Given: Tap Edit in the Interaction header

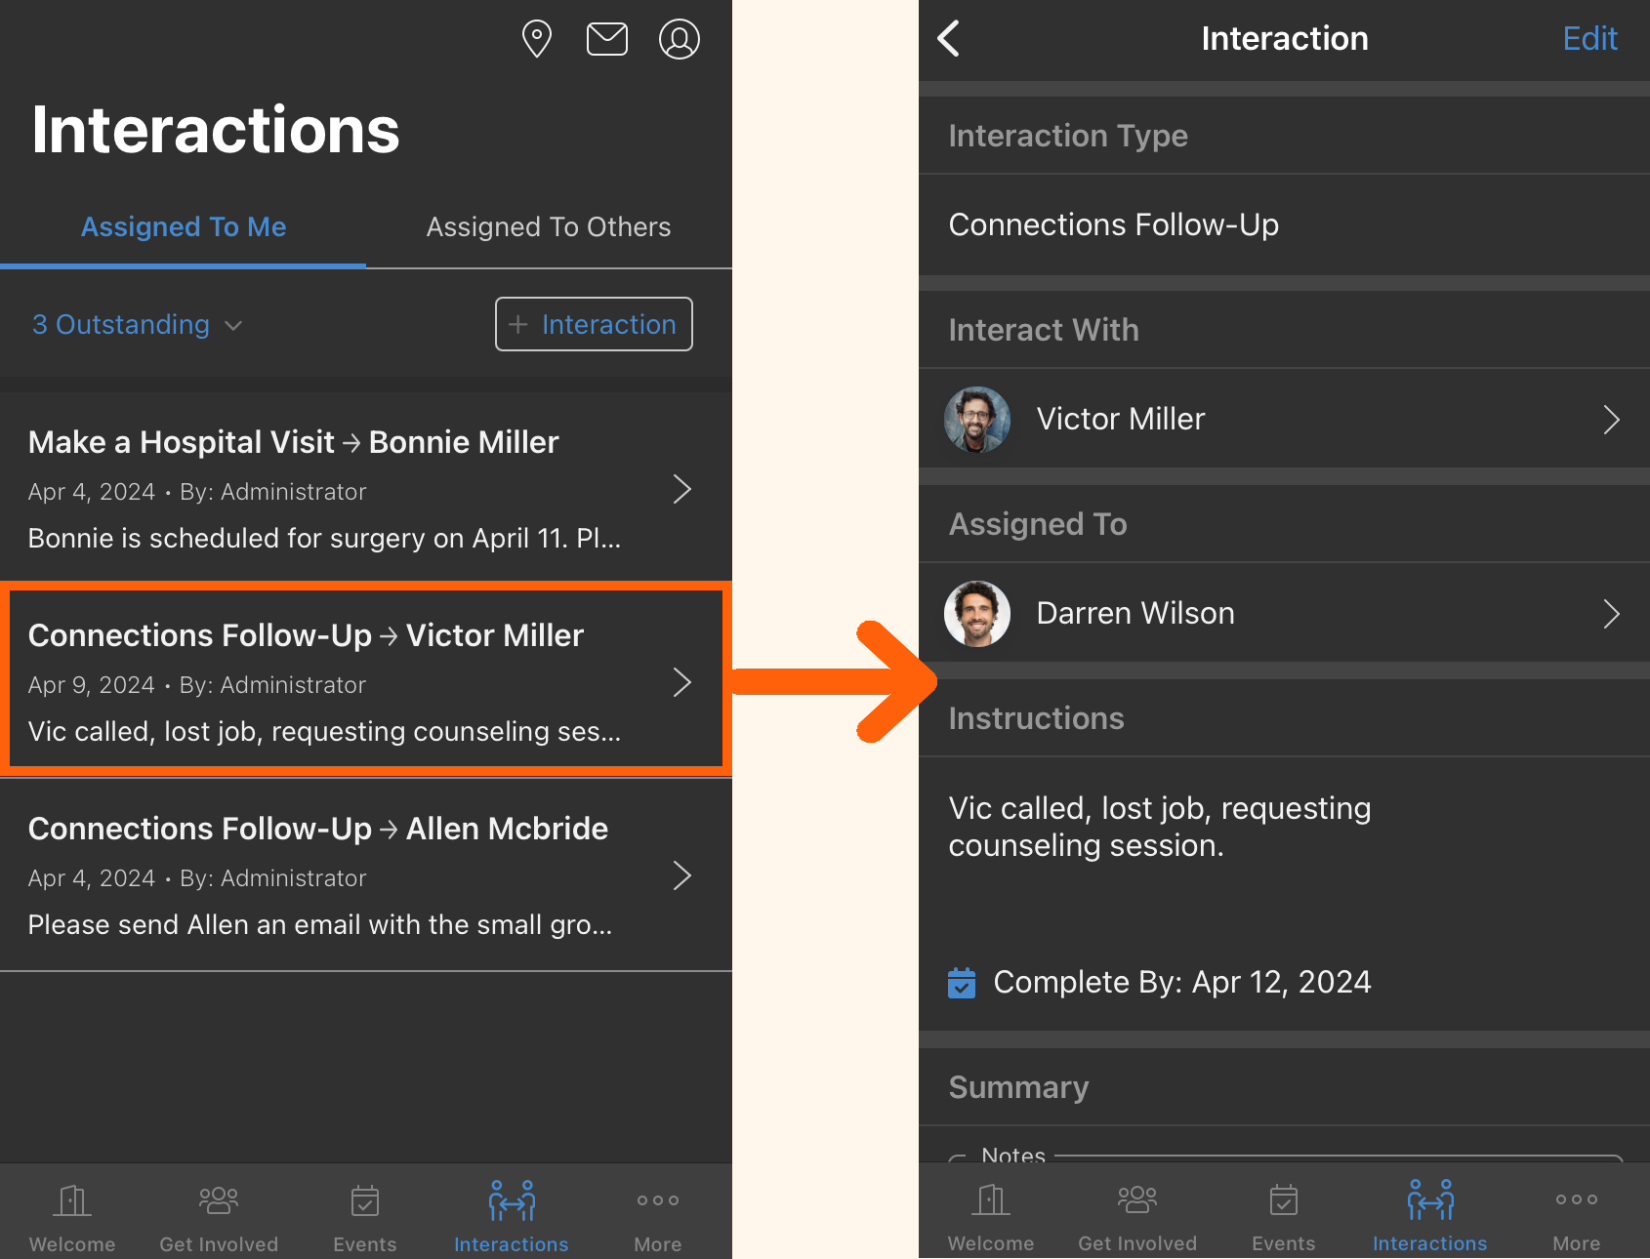Looking at the screenshot, I should [x=1589, y=39].
